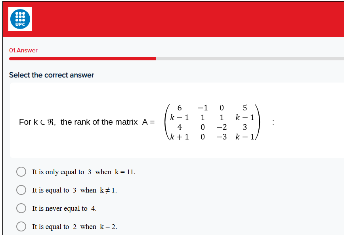Click the 'Select the correct answer' heading
344x235 pixels.
(x=52, y=75)
